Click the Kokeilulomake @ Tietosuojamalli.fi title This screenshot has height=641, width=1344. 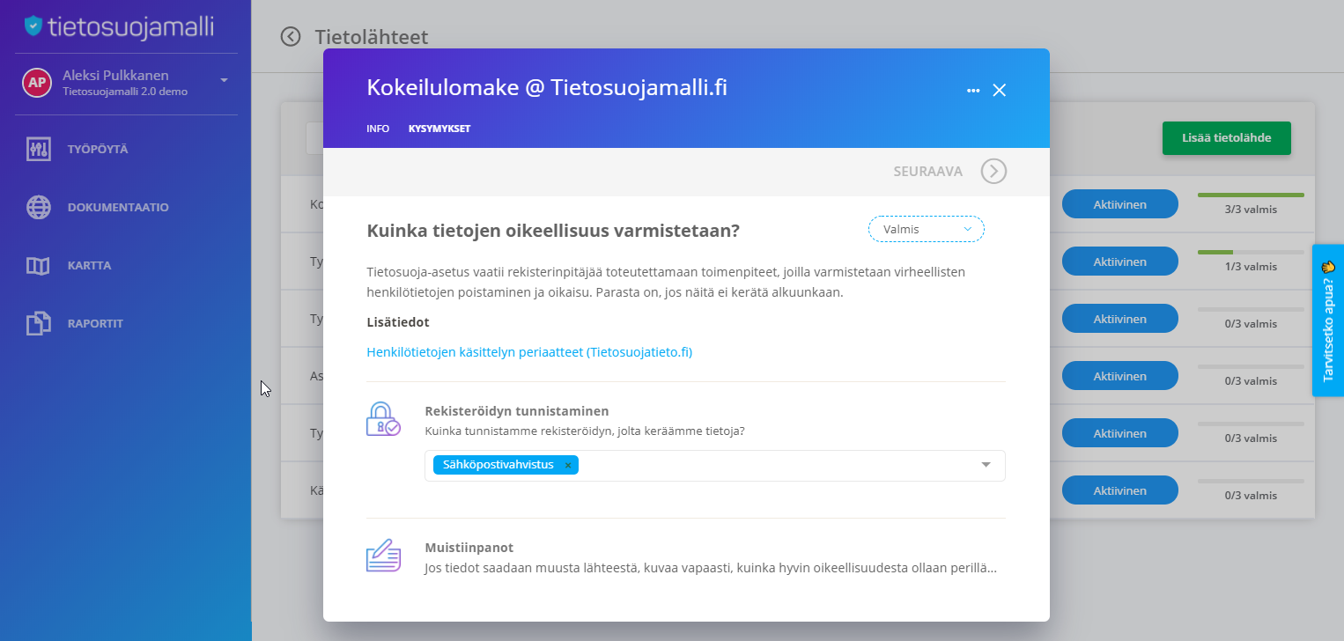(547, 87)
